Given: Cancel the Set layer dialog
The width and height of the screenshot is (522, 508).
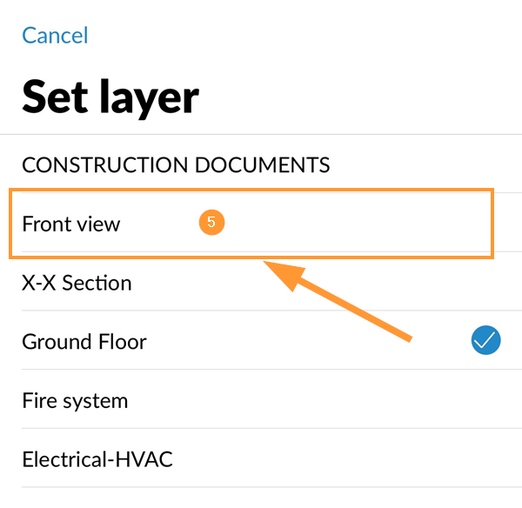Looking at the screenshot, I should [x=55, y=36].
